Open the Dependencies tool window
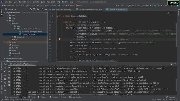The width and height of the screenshot is (180, 101). pyautogui.click(x=75, y=97)
